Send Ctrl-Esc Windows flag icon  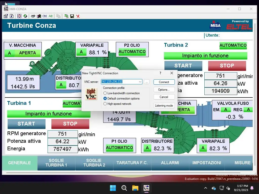coord(39,16)
